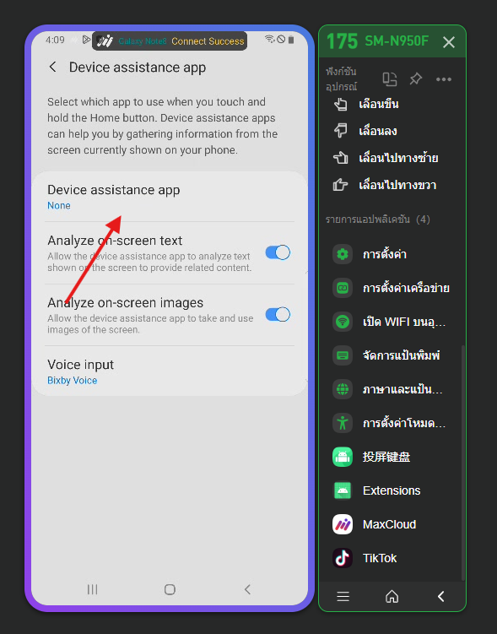Click home icon in side panel bar
The height and width of the screenshot is (634, 497).
pyautogui.click(x=392, y=596)
